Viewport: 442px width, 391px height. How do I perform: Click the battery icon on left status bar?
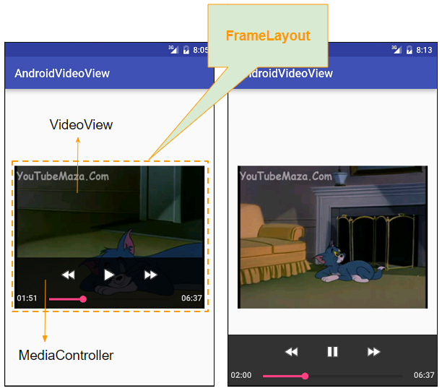[x=186, y=50]
